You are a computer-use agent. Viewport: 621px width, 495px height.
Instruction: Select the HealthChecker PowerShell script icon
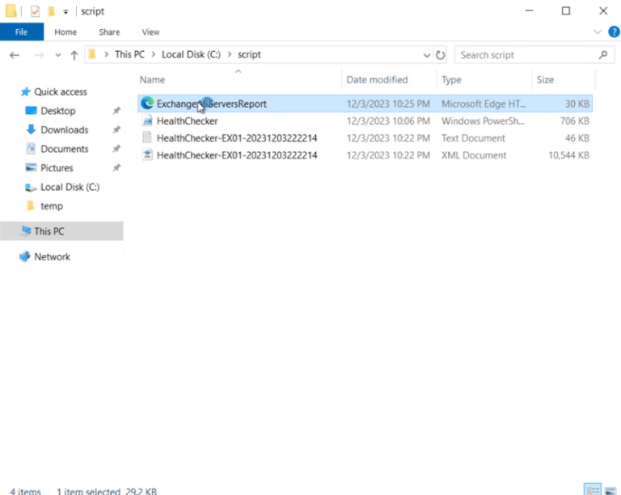coord(147,121)
